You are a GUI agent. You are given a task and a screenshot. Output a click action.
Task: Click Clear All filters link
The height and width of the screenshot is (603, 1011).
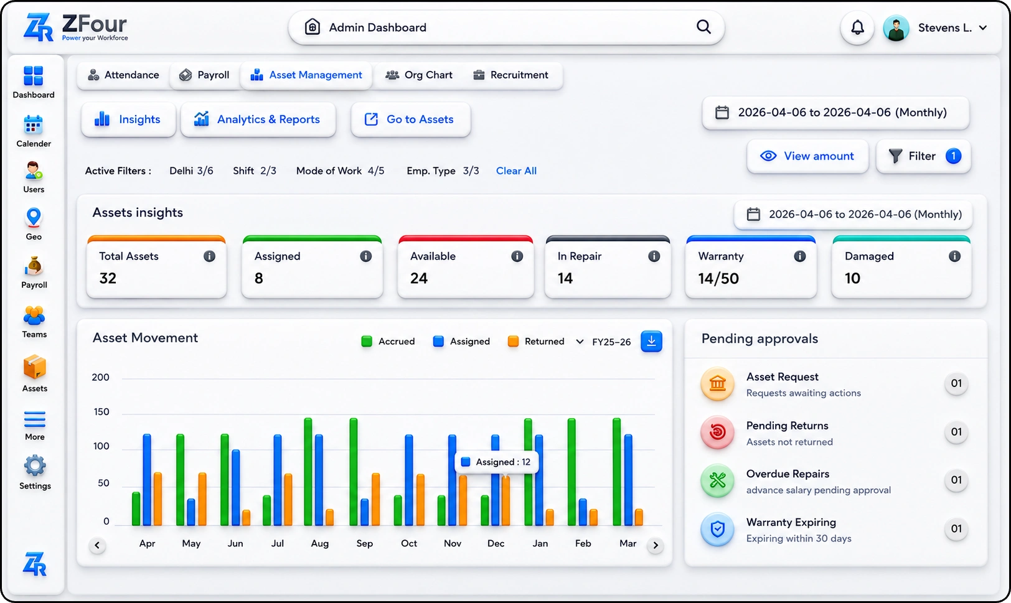(516, 171)
